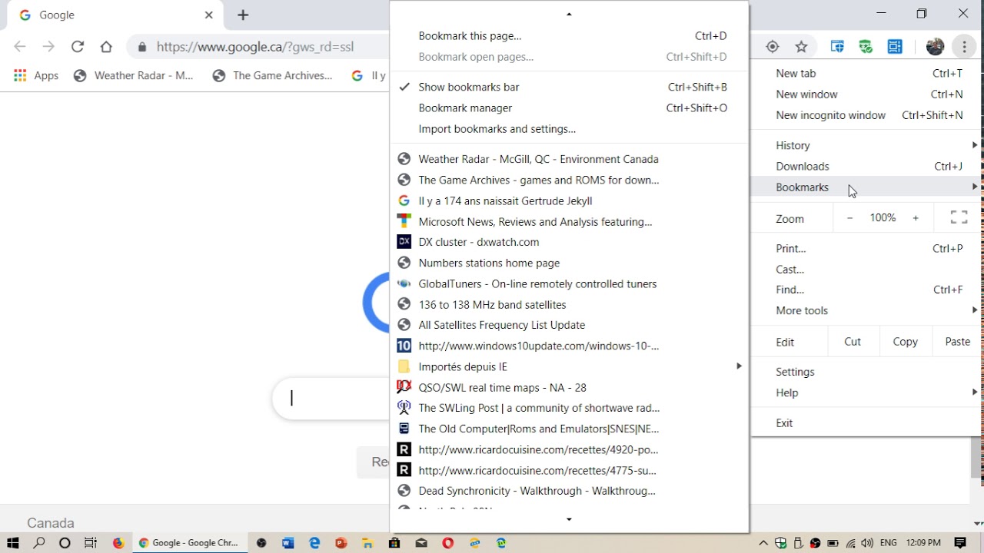Click the back navigation arrow
This screenshot has width=984, height=553.
click(x=20, y=47)
